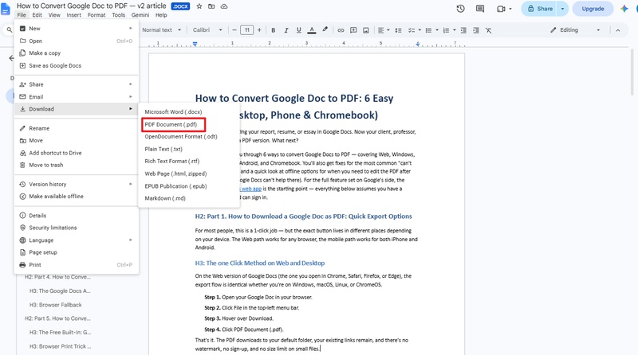
Task: Open the Tools menu
Action: click(x=118, y=15)
